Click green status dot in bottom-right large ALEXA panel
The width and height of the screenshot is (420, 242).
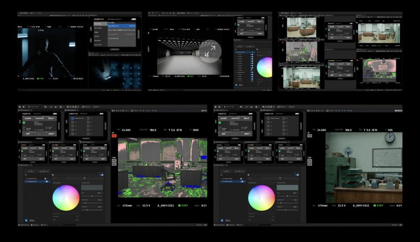220,123
